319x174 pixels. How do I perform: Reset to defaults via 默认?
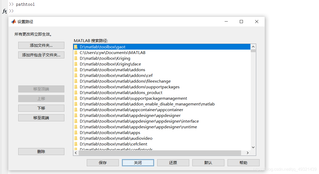point(208,163)
